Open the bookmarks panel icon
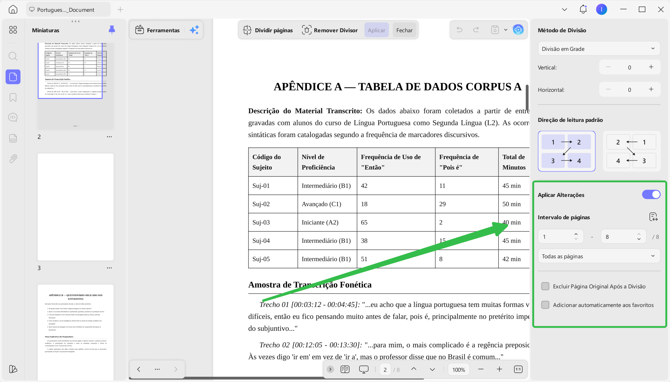The height and width of the screenshot is (382, 670). tap(13, 97)
